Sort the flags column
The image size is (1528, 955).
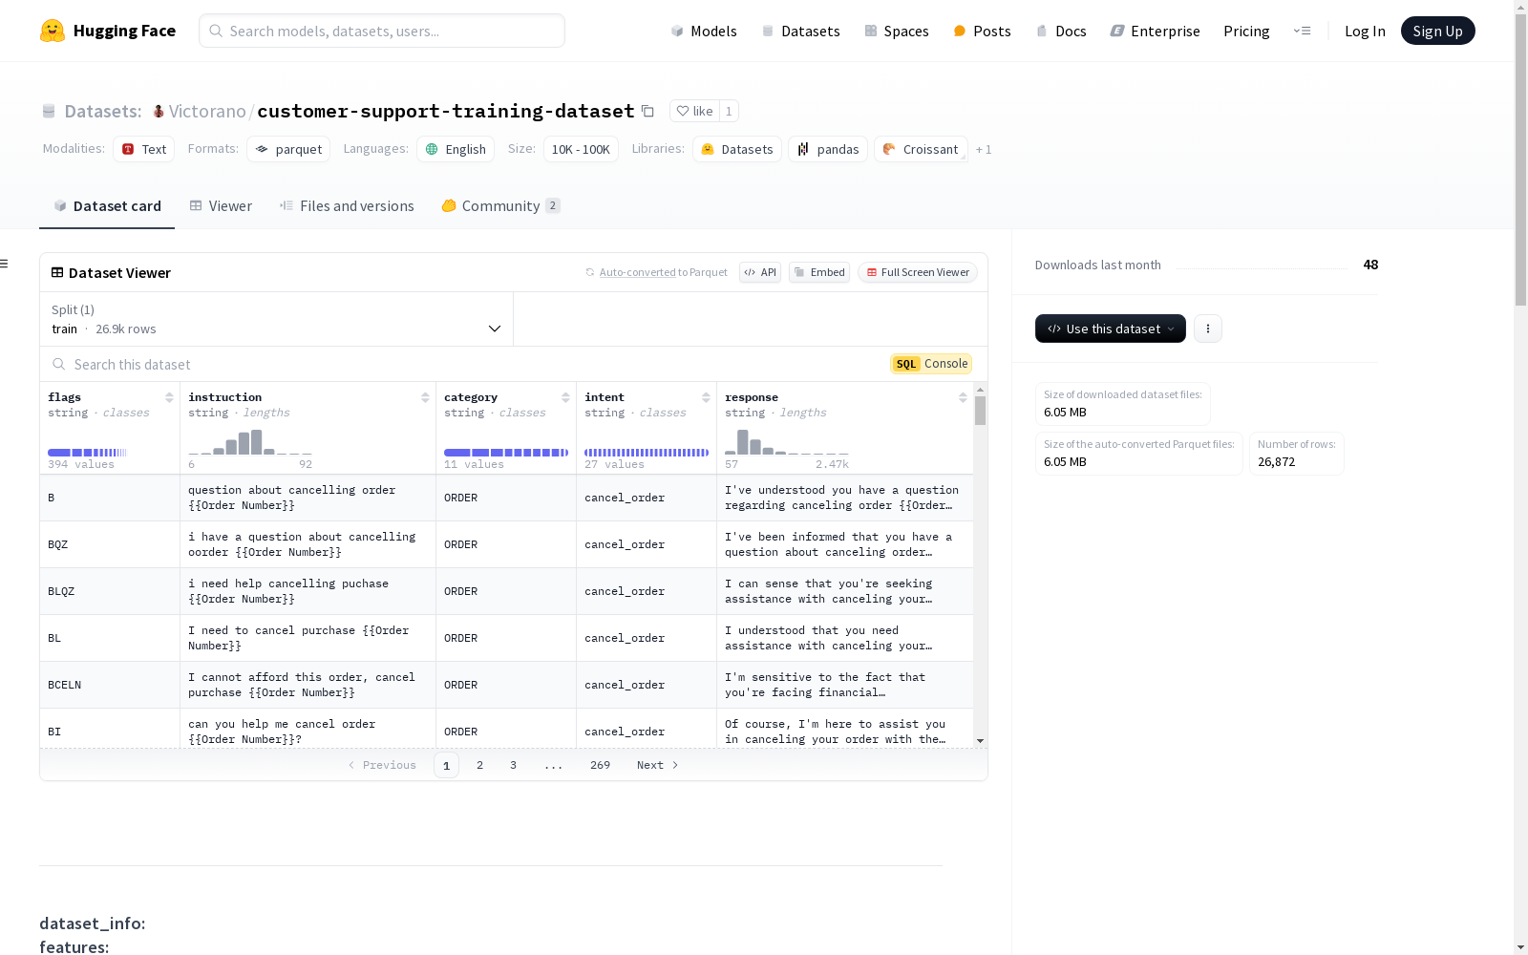tap(169, 397)
